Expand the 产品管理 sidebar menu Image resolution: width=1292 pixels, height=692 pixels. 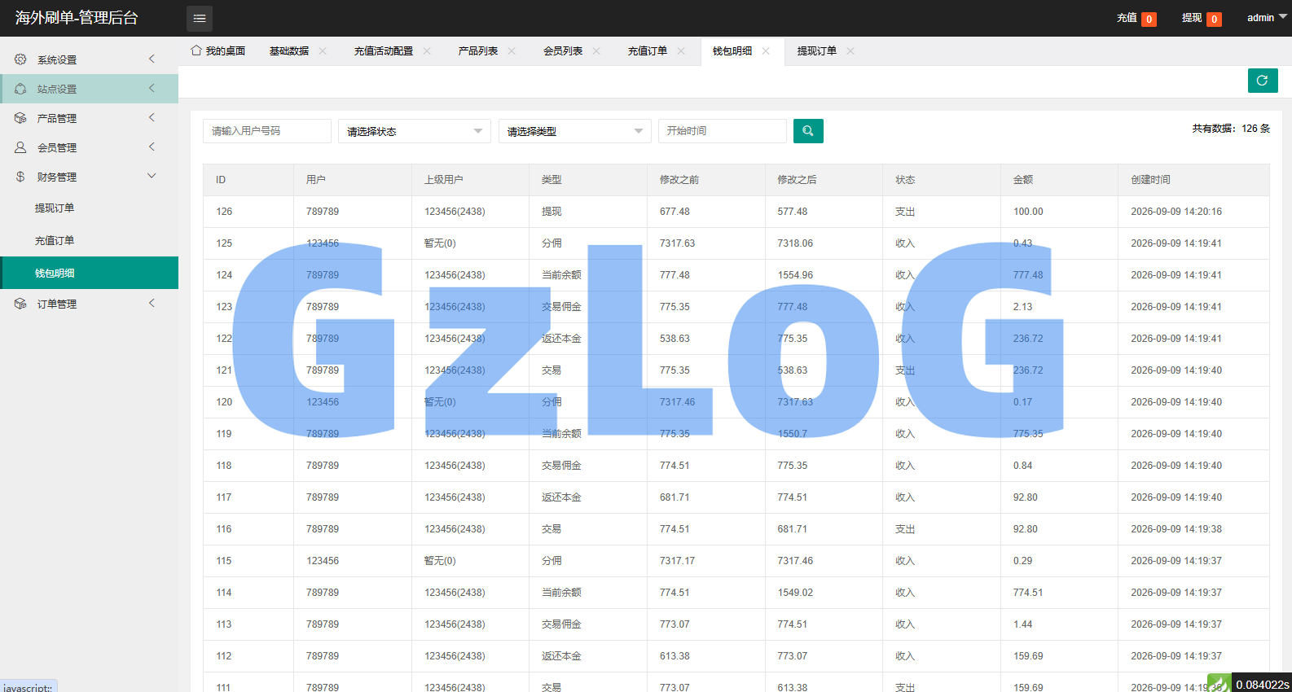tap(90, 118)
